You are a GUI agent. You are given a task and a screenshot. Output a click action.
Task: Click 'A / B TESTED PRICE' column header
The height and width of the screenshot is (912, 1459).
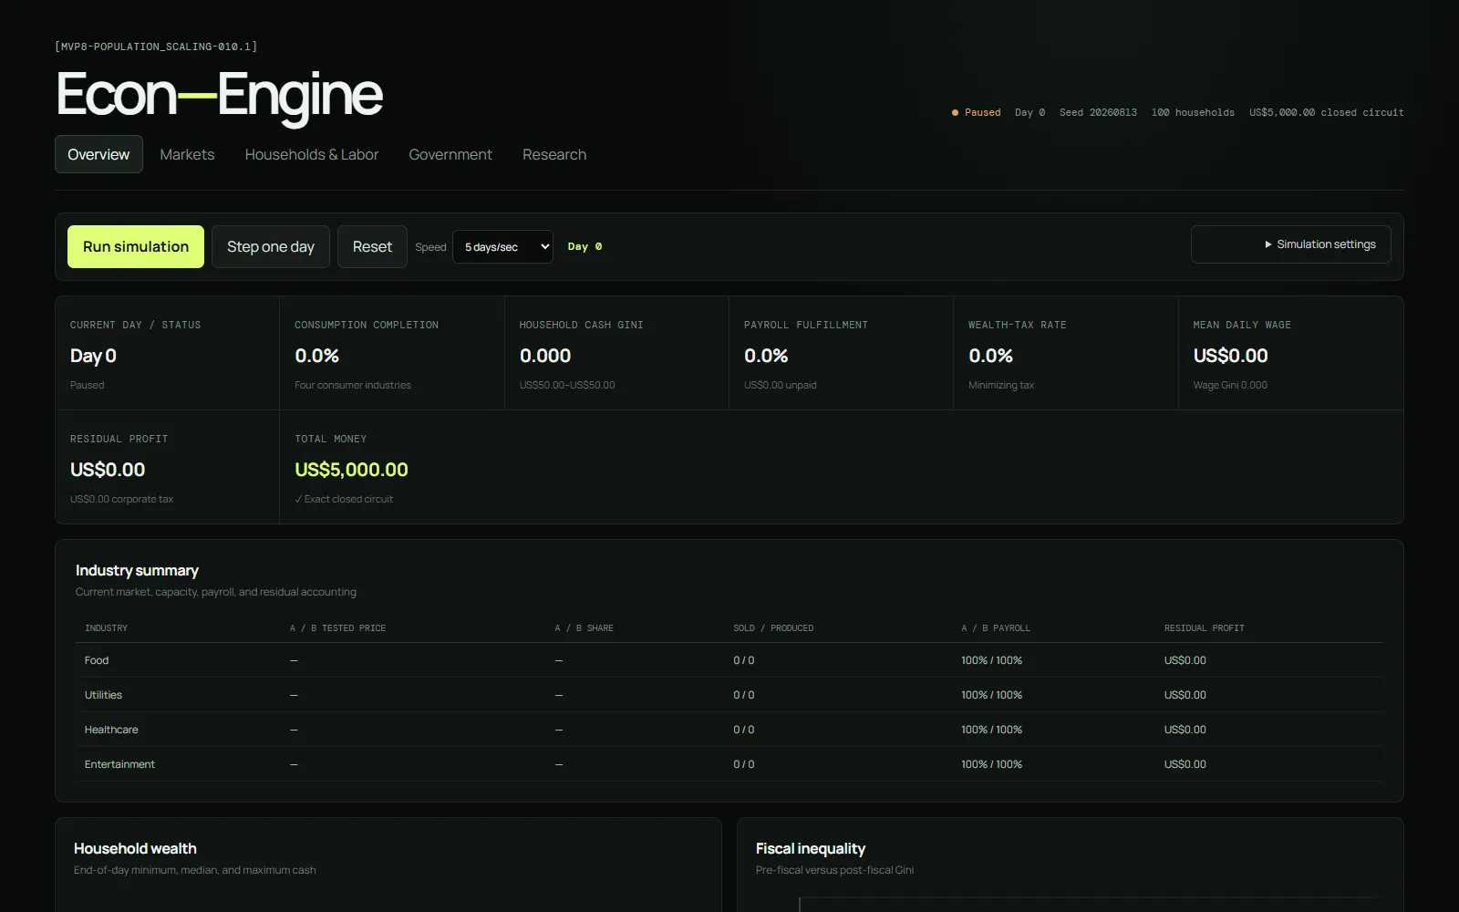337,628
